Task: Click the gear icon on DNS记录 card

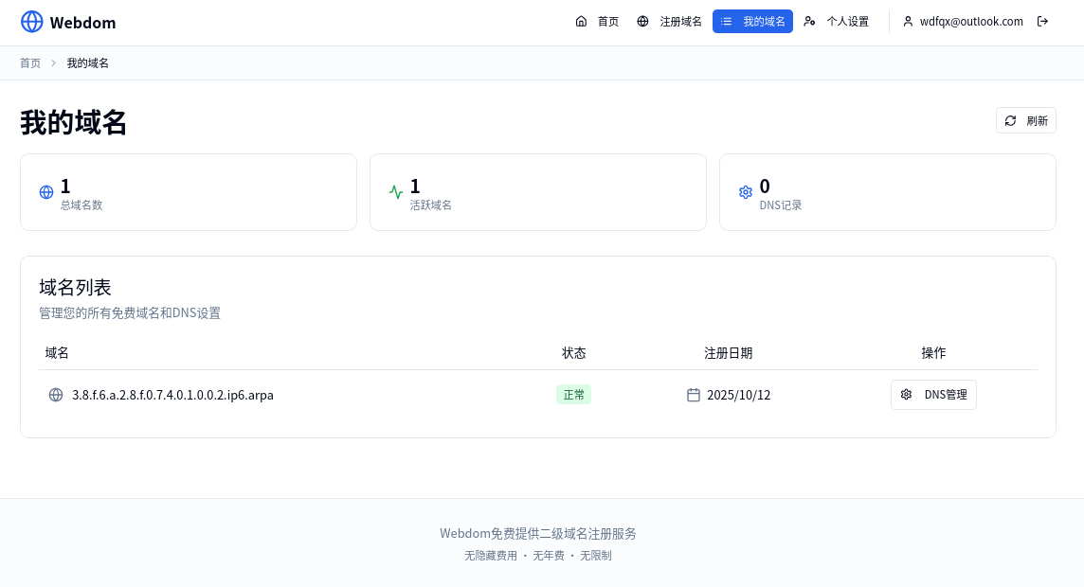Action: coord(746,191)
